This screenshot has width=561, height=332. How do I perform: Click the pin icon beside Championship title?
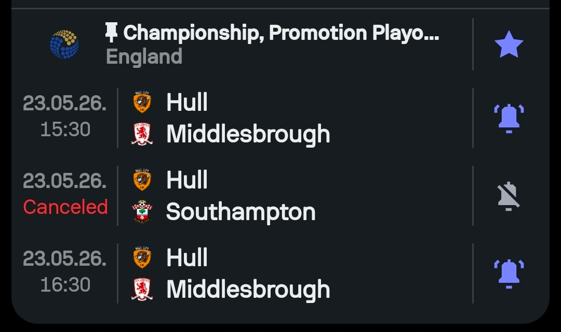[111, 33]
